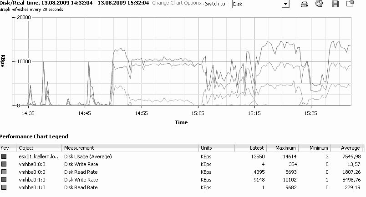
Task: Click the average value 5498,76
Action: [x=351, y=180]
